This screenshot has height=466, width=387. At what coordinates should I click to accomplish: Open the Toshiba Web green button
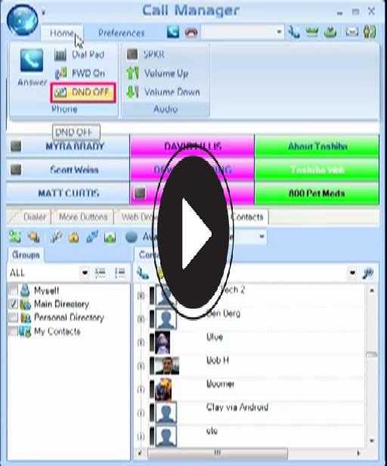pyautogui.click(x=317, y=169)
